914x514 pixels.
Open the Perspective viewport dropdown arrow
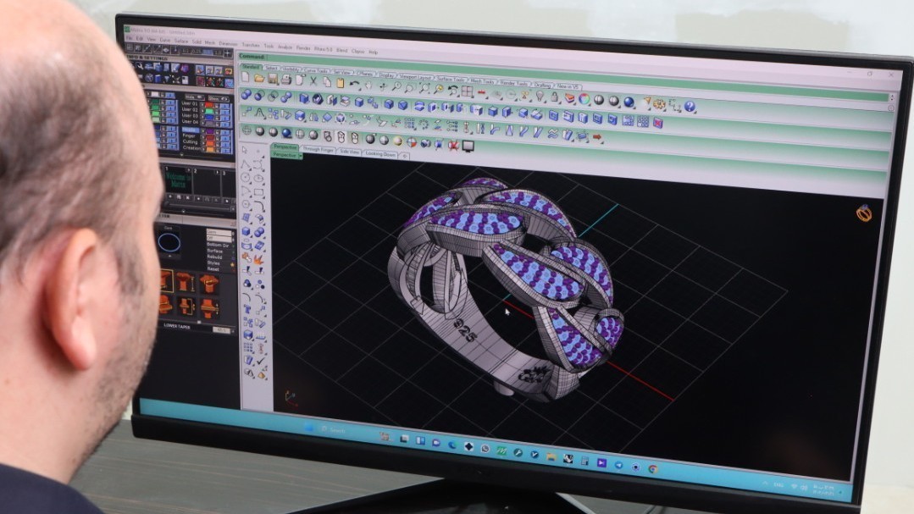click(300, 156)
